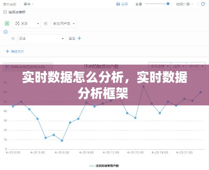The image size is (209, 170).
Task: Open the 触发用户数 metric dropdown
Action: 64,23
